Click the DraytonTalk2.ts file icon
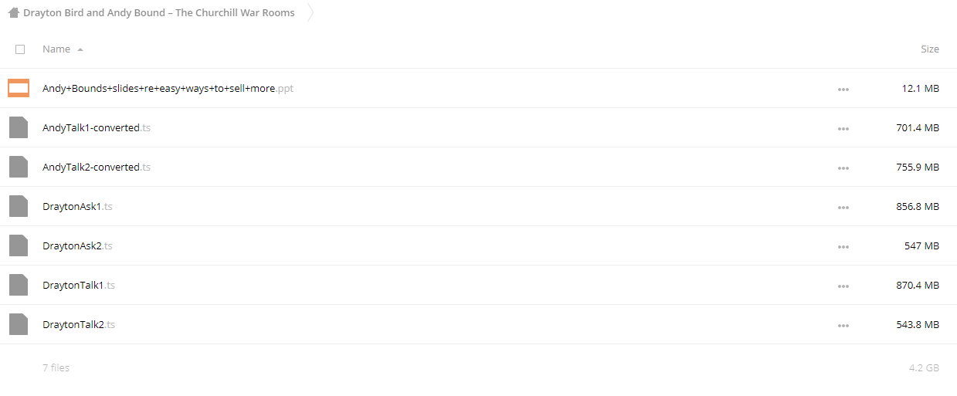 [19, 324]
